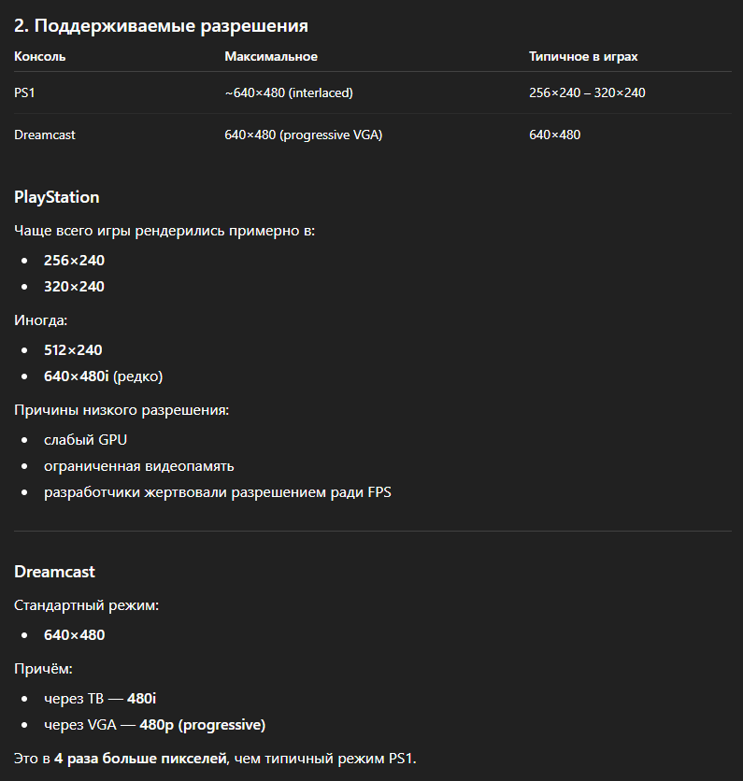Click the heading "2. Поддерживаемые разрешения"
The image size is (743, 781).
(x=161, y=26)
